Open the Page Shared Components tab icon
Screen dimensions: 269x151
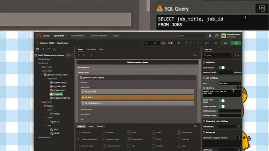point(54,49)
